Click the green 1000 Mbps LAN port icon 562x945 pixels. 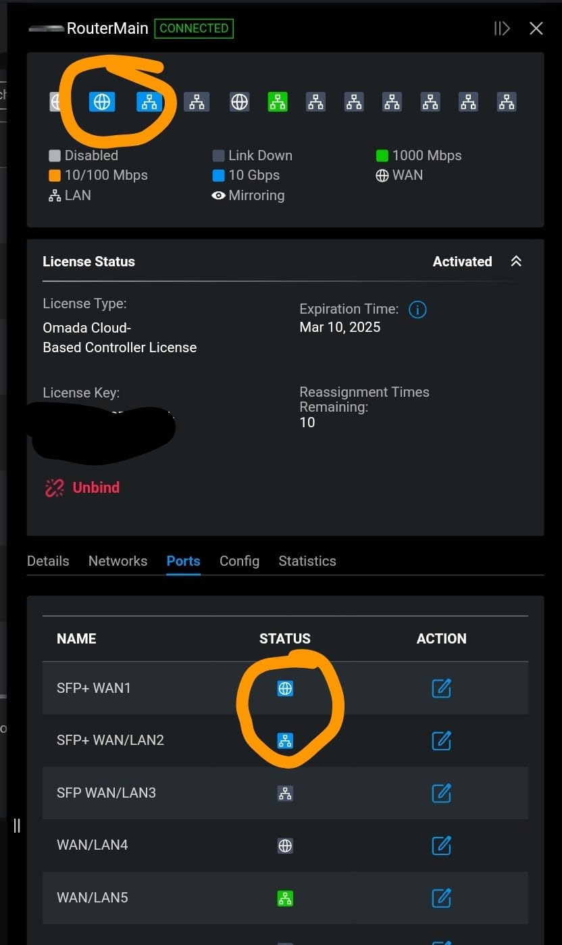pyautogui.click(x=278, y=101)
